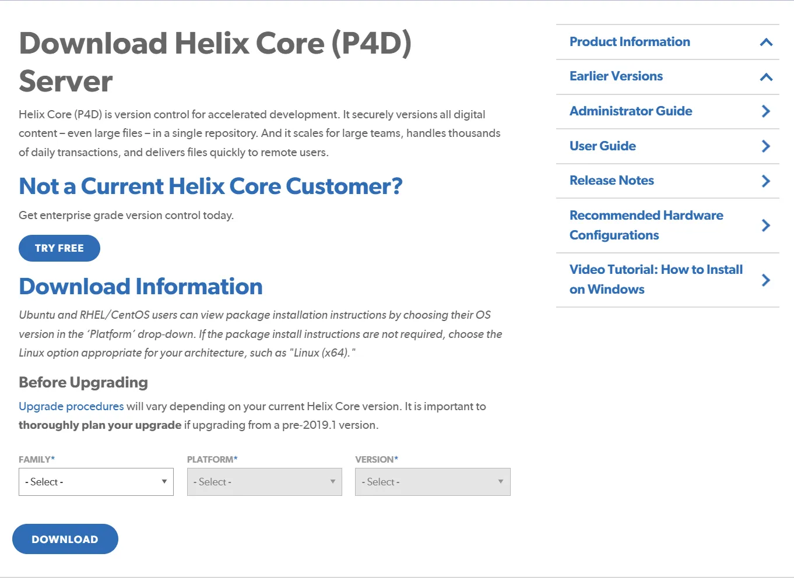Click the 'Download Information' heading
The height and width of the screenshot is (578, 794).
pos(140,287)
